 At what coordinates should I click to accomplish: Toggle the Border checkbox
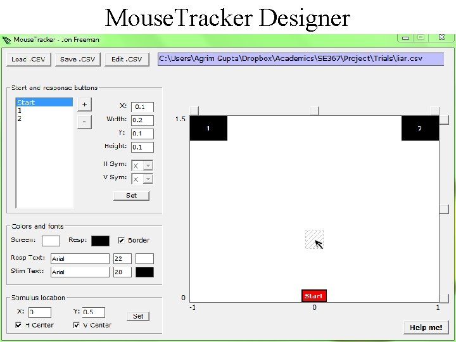point(121,240)
